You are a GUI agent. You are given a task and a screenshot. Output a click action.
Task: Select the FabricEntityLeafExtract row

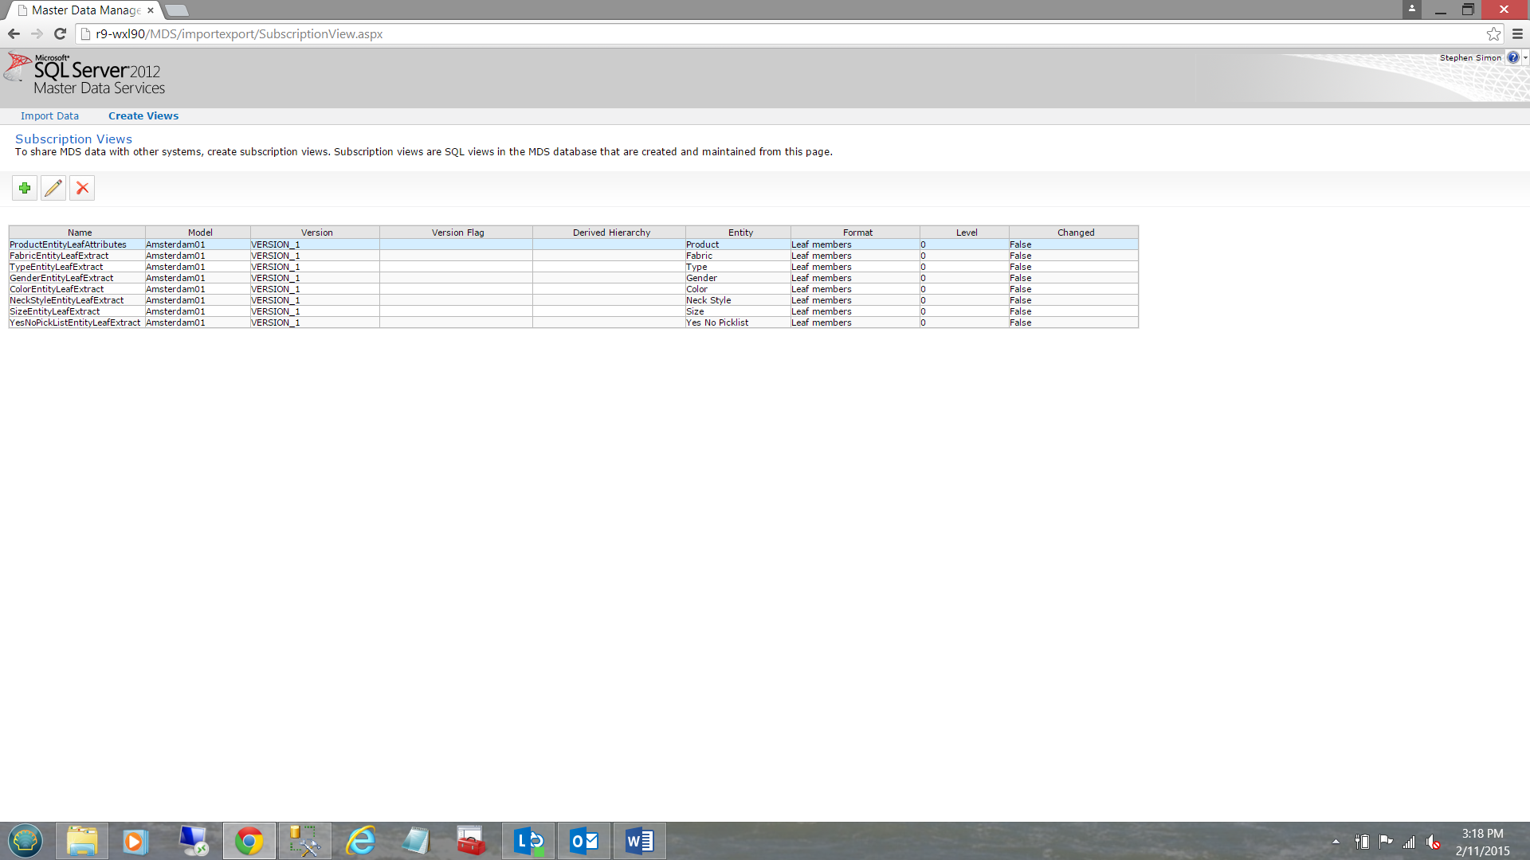[59, 256]
